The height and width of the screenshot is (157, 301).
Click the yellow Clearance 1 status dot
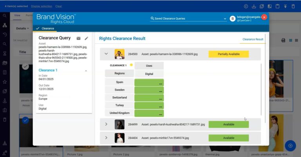[x=131, y=65]
